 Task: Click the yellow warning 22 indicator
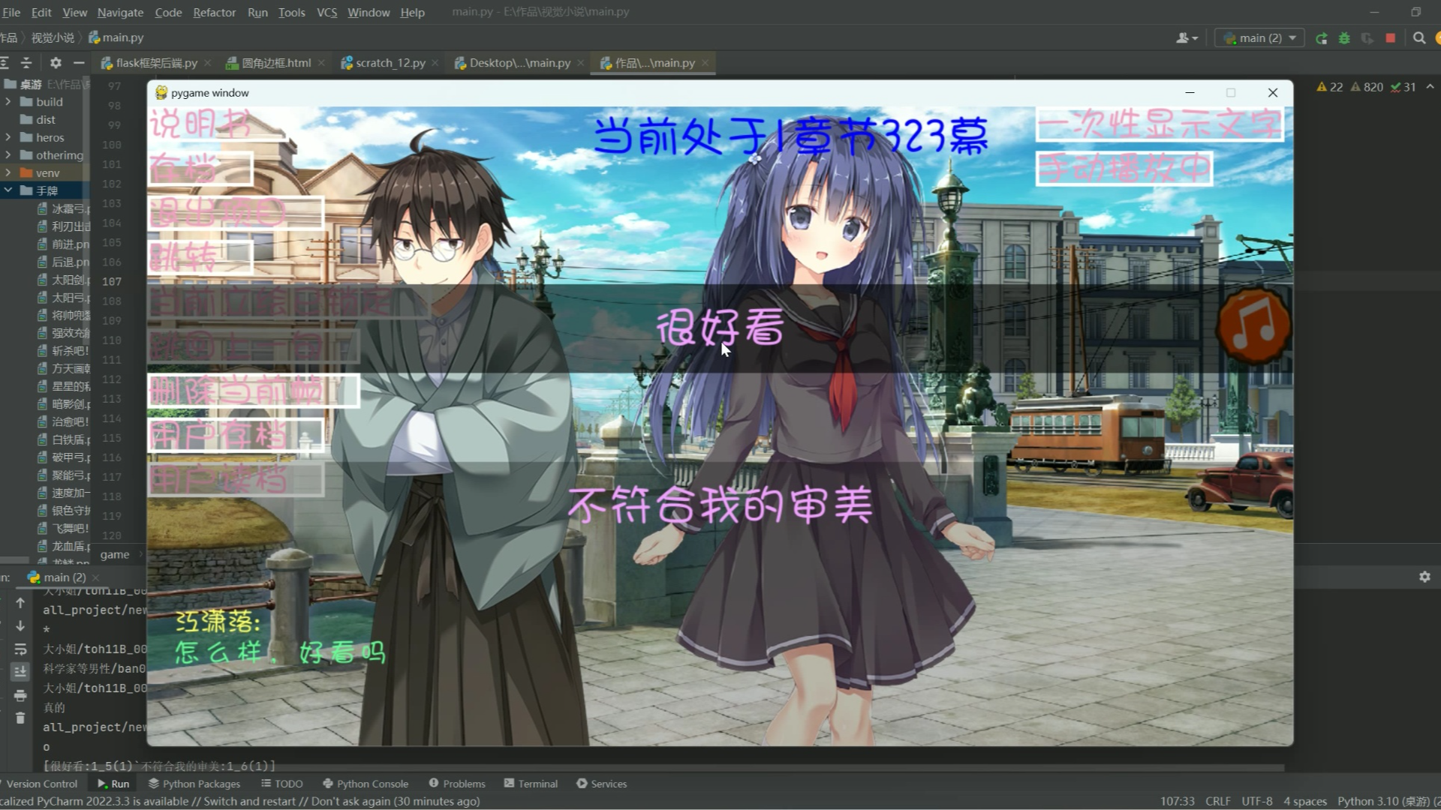tap(1330, 87)
